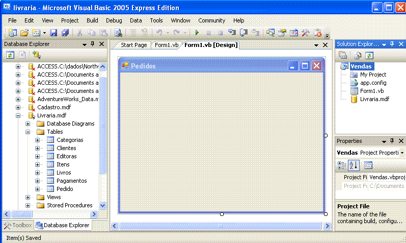The image size is (406, 243).
Task: Open the Vendas object dropdown in Properties
Action: [402, 153]
